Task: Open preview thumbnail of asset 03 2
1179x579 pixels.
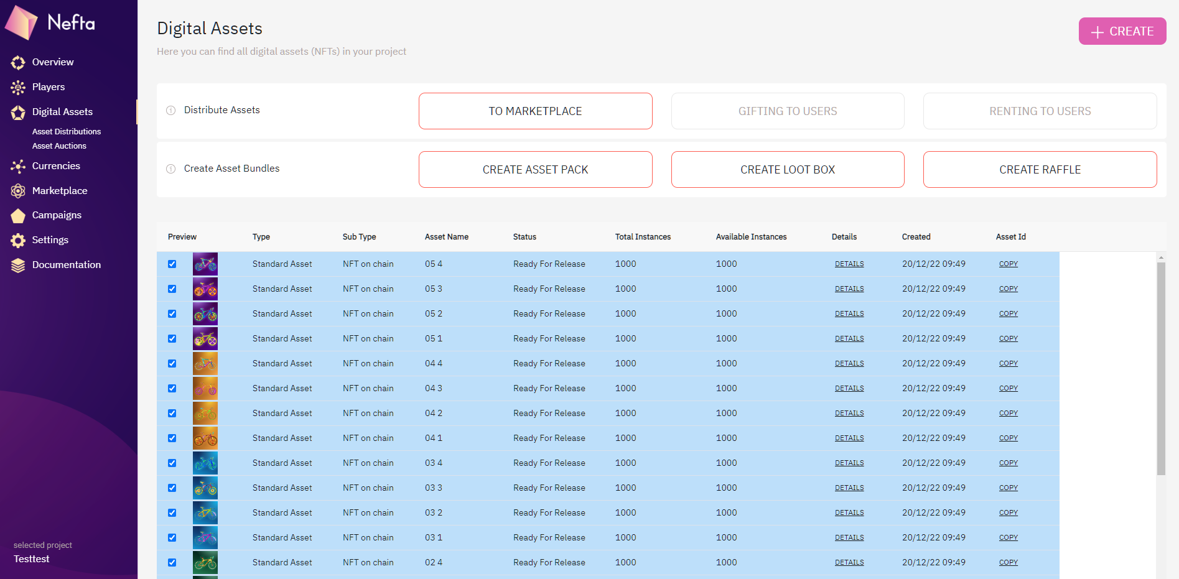Action: point(205,512)
